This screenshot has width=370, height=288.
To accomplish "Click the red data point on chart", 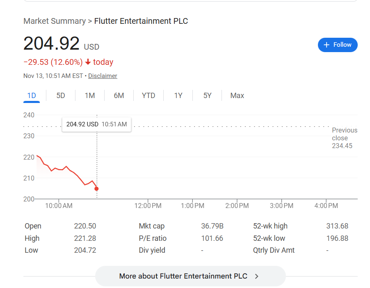I will pos(96,189).
